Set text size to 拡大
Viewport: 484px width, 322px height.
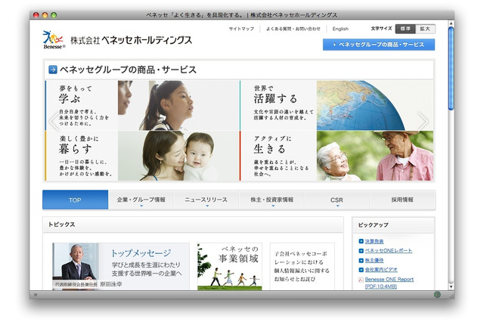pyautogui.click(x=425, y=29)
